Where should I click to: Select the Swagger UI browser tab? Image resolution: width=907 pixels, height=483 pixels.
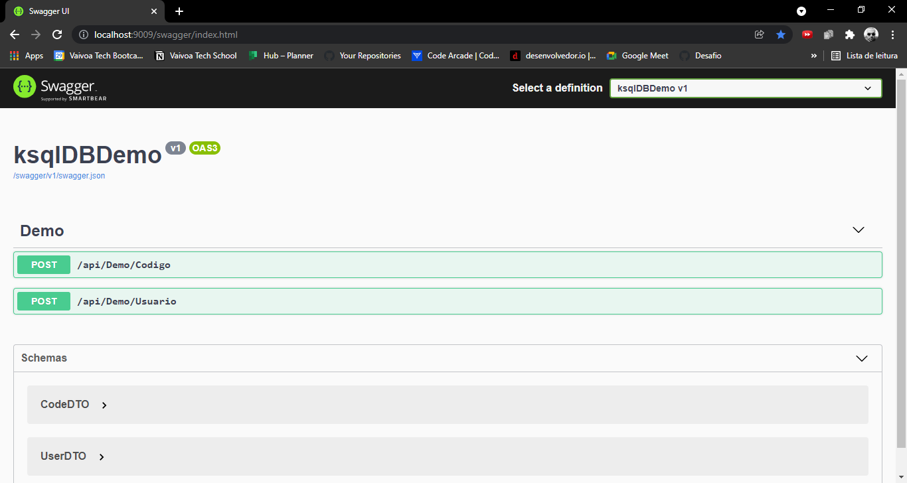[85, 11]
